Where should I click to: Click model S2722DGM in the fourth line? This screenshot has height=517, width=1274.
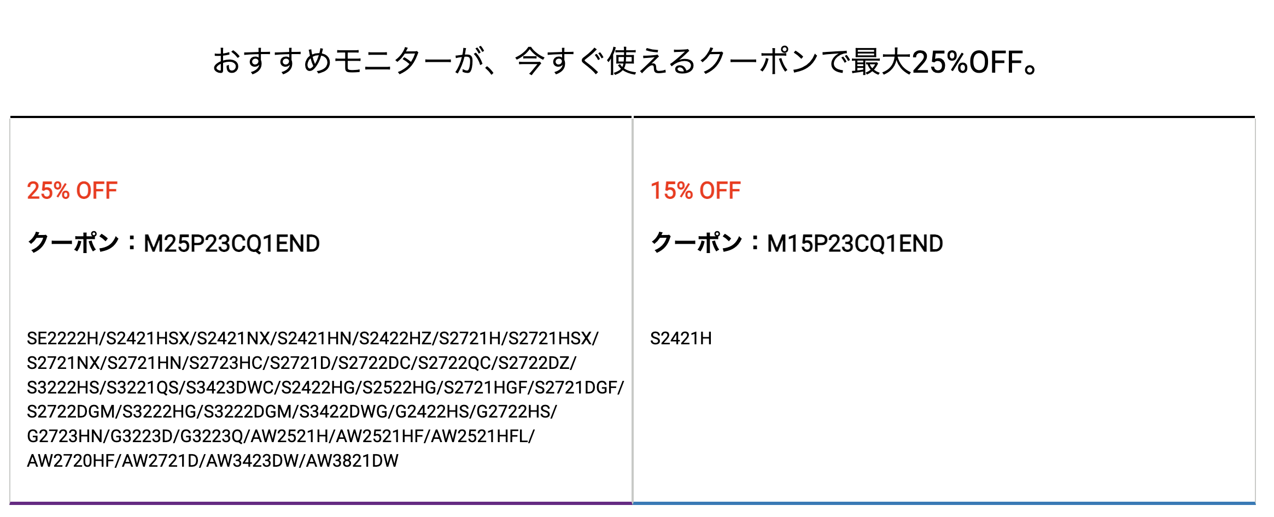71,412
